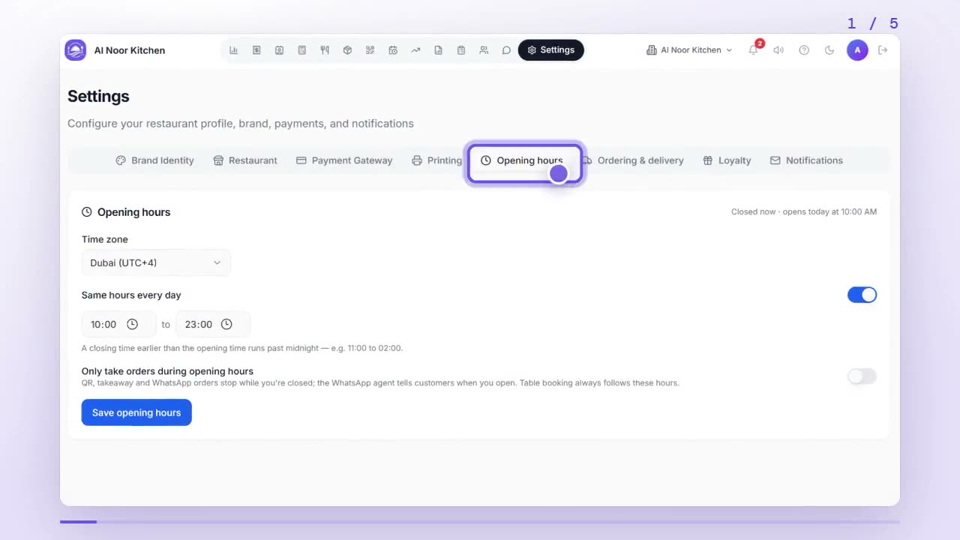Screen dimensions: 960x540
Task: Click Save opening hours button
Action: click(x=136, y=412)
